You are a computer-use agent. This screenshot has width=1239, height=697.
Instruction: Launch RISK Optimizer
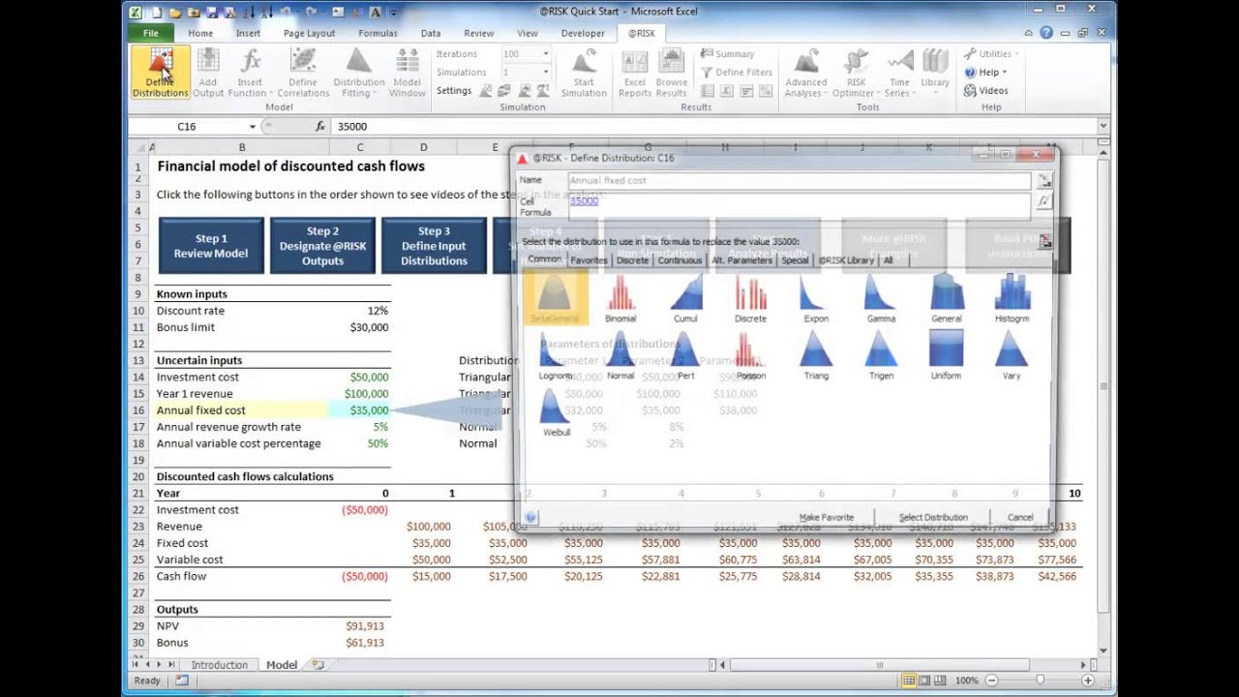(856, 73)
